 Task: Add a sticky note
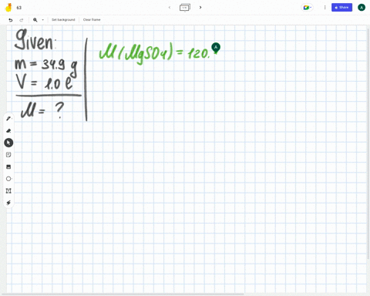click(x=8, y=155)
